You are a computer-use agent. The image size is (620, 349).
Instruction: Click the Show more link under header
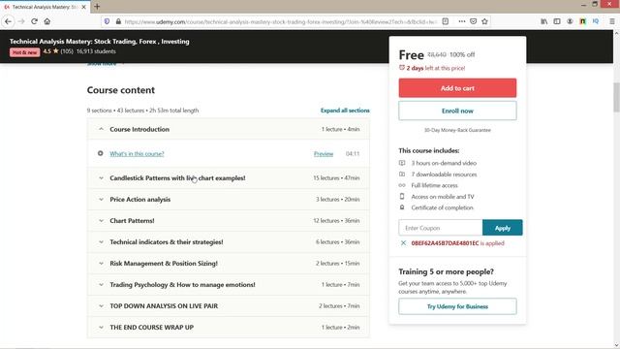tap(102, 64)
